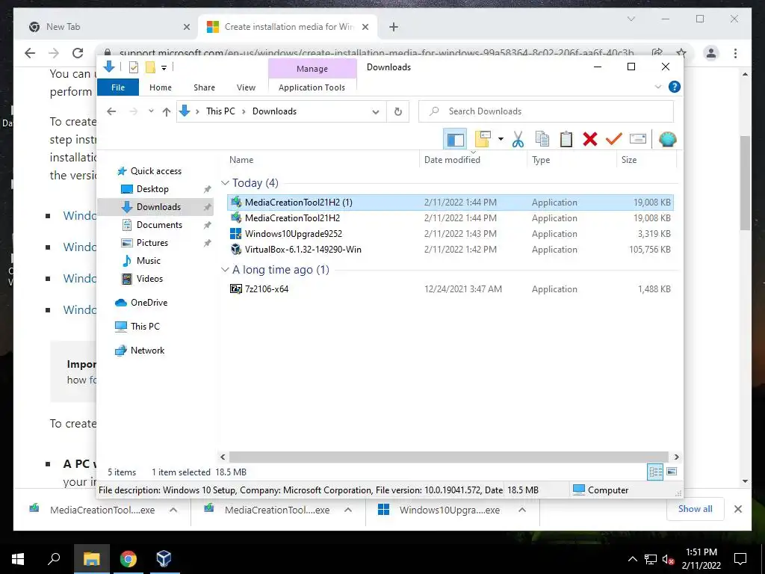Open the Application Tools tab
The width and height of the screenshot is (765, 574).
pos(312,87)
